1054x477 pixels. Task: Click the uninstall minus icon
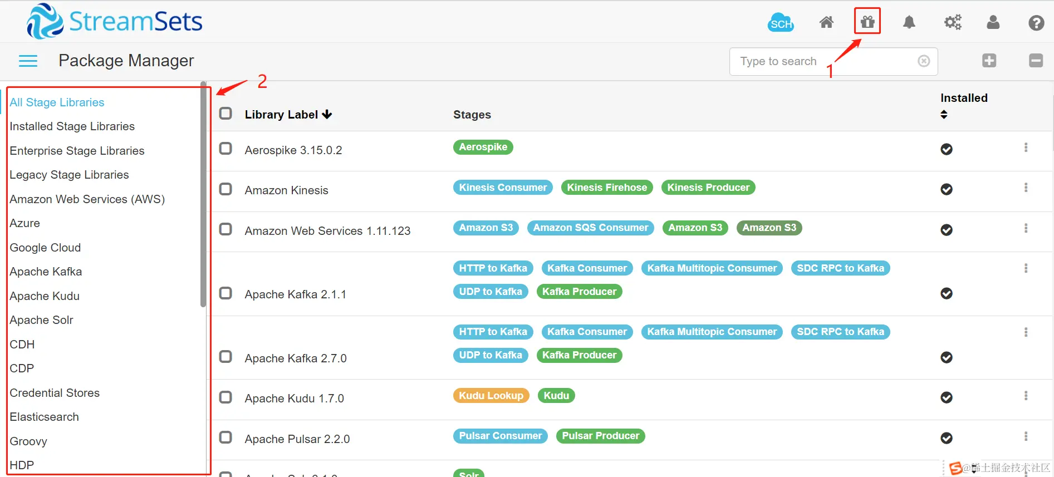pyautogui.click(x=1036, y=61)
